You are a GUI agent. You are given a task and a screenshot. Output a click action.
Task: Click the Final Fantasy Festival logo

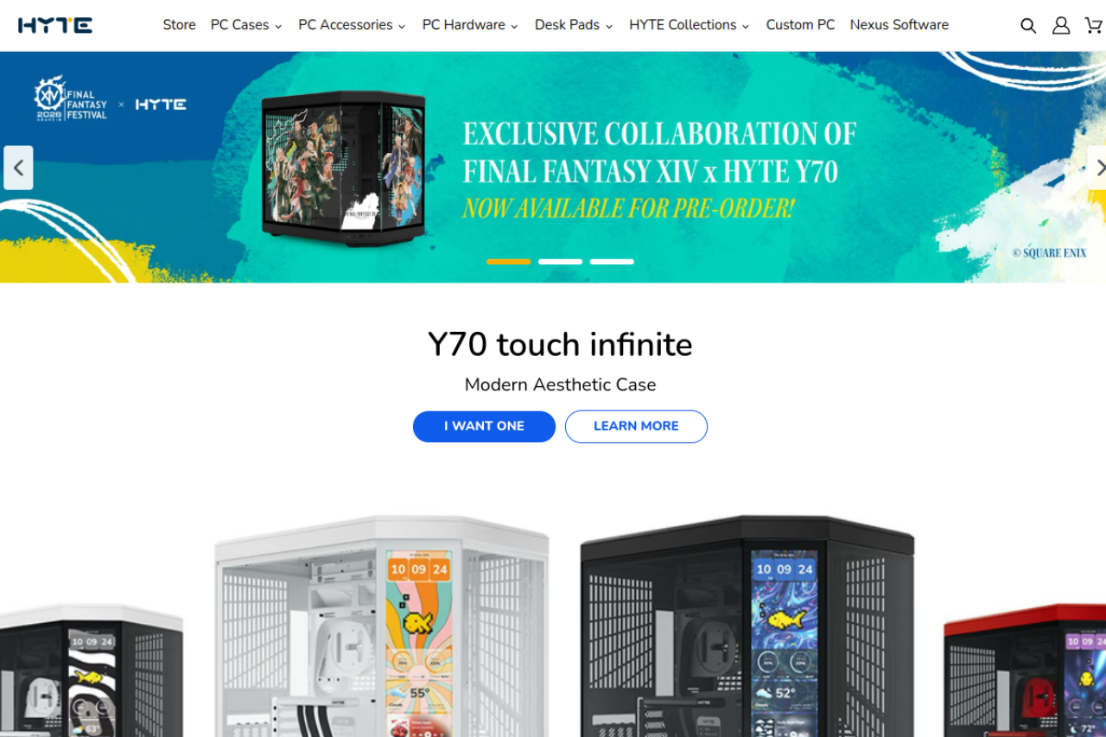[x=71, y=99]
